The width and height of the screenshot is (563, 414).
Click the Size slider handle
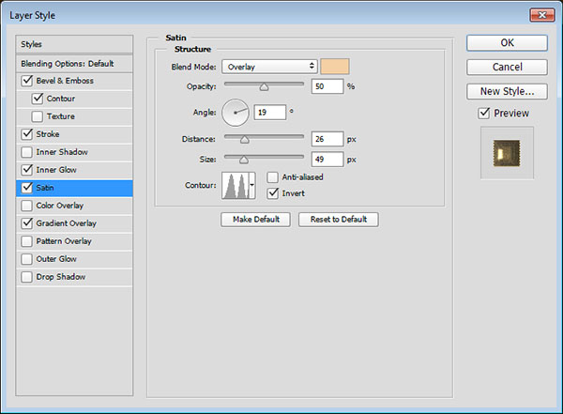coord(244,160)
